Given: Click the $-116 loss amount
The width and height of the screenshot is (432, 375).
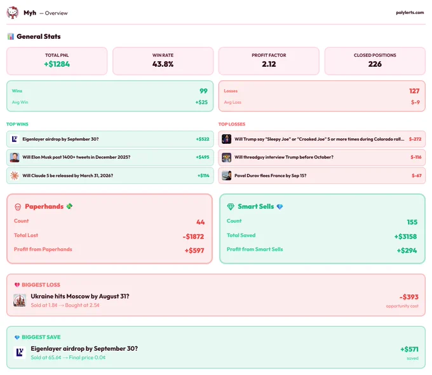Looking at the screenshot, I should pyautogui.click(x=415, y=157).
